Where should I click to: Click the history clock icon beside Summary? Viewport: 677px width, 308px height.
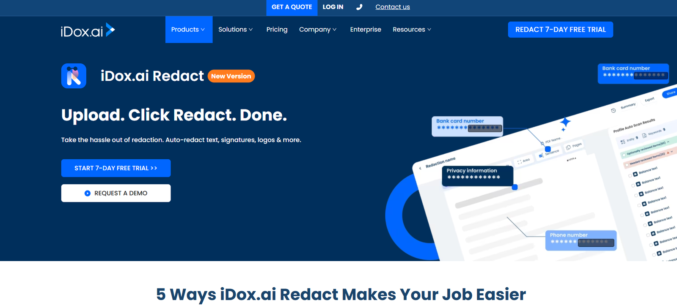[613, 110]
